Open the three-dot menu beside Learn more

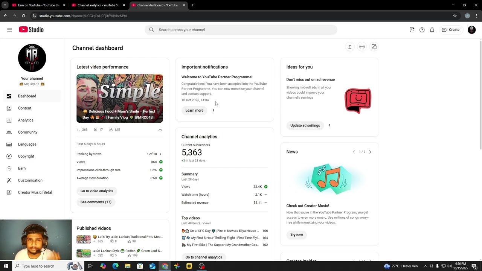[x=213, y=111]
